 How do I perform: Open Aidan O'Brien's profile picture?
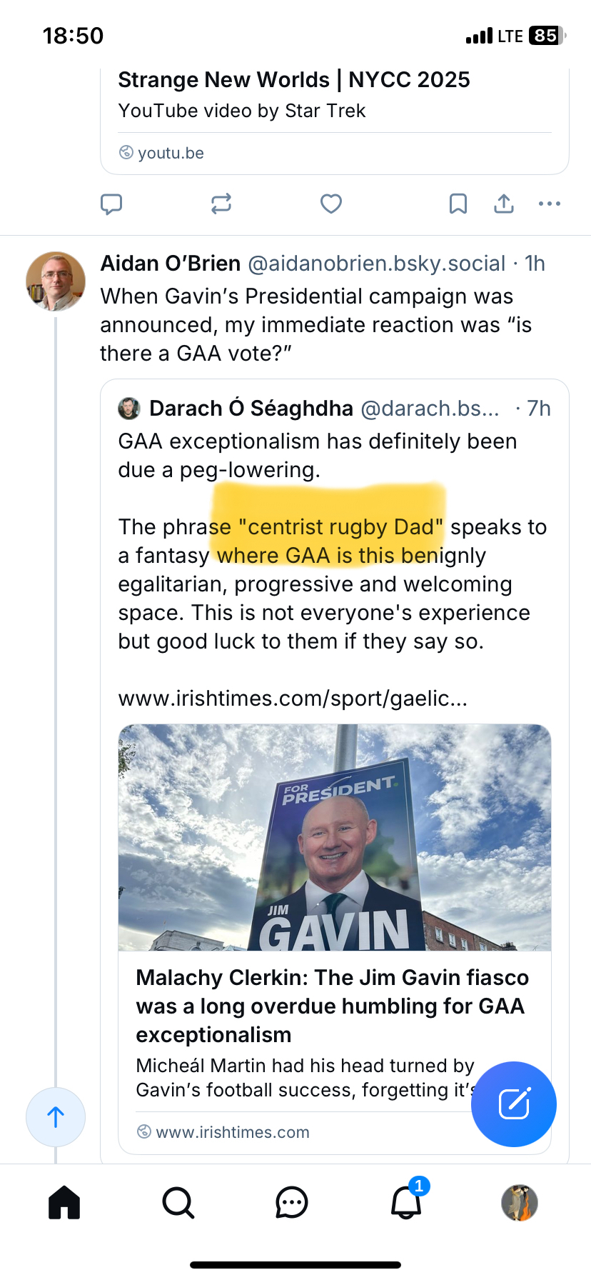(x=56, y=281)
